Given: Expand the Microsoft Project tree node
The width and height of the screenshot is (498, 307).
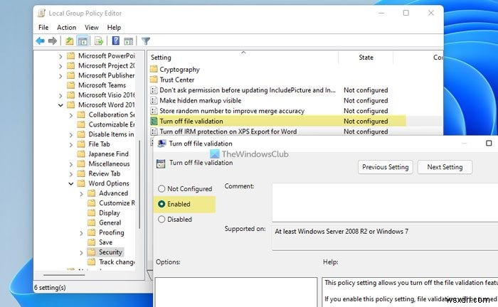Looking at the screenshot, I should (x=60, y=66).
